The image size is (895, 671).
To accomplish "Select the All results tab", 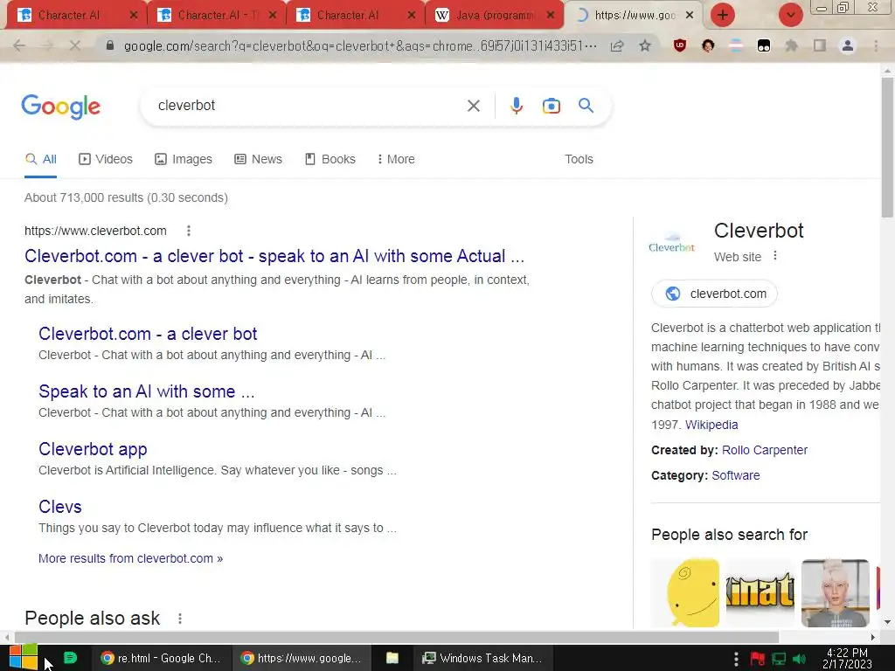I will [40, 159].
